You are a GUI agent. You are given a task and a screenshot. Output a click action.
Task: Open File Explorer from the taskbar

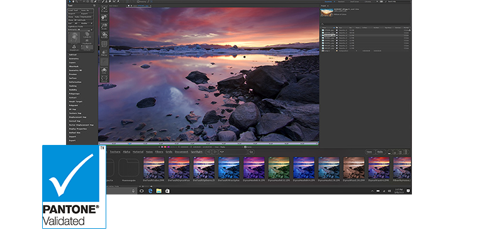click(158, 191)
